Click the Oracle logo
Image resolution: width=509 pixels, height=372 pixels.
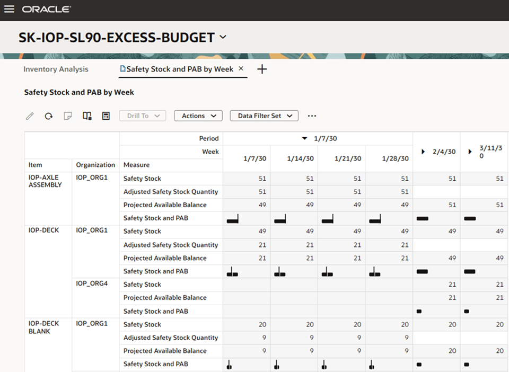click(46, 9)
